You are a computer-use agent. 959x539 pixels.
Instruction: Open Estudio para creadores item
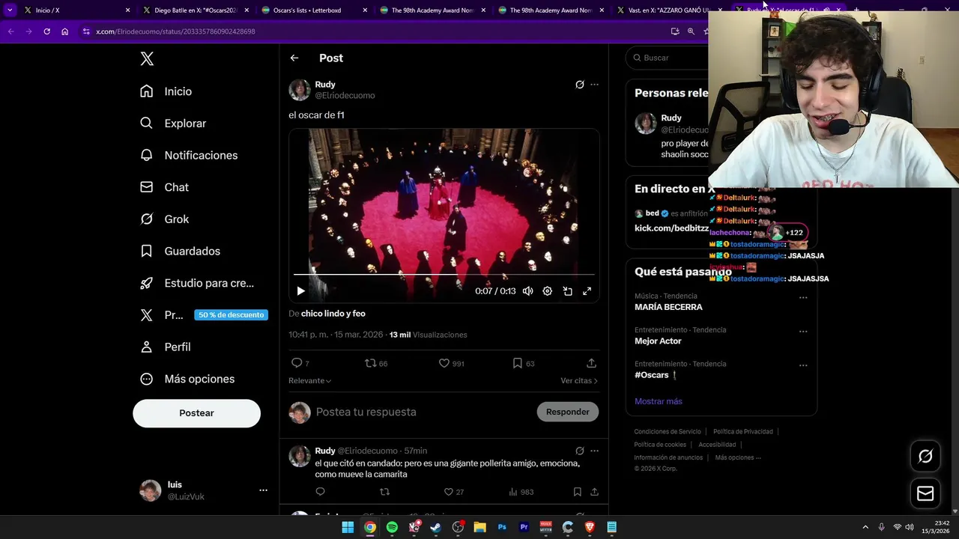[198, 283]
